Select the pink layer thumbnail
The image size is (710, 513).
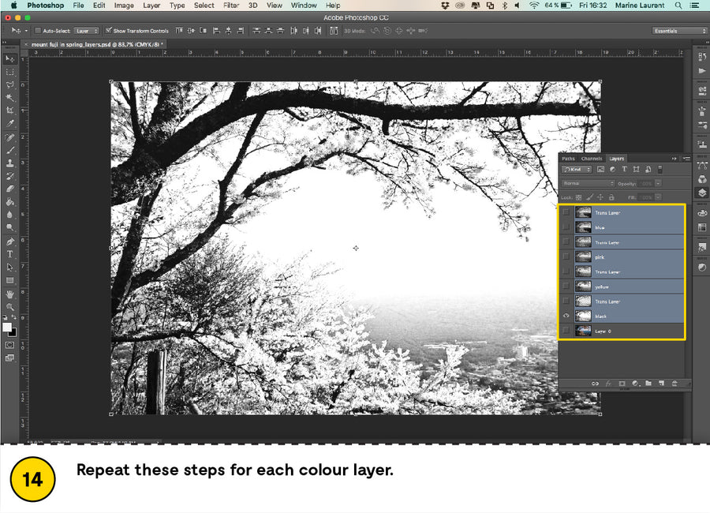(583, 257)
